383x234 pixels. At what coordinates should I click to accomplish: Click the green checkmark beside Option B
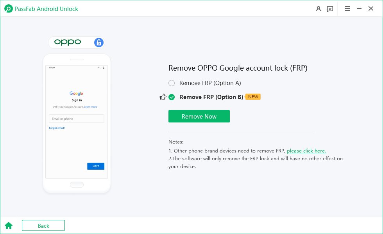171,97
